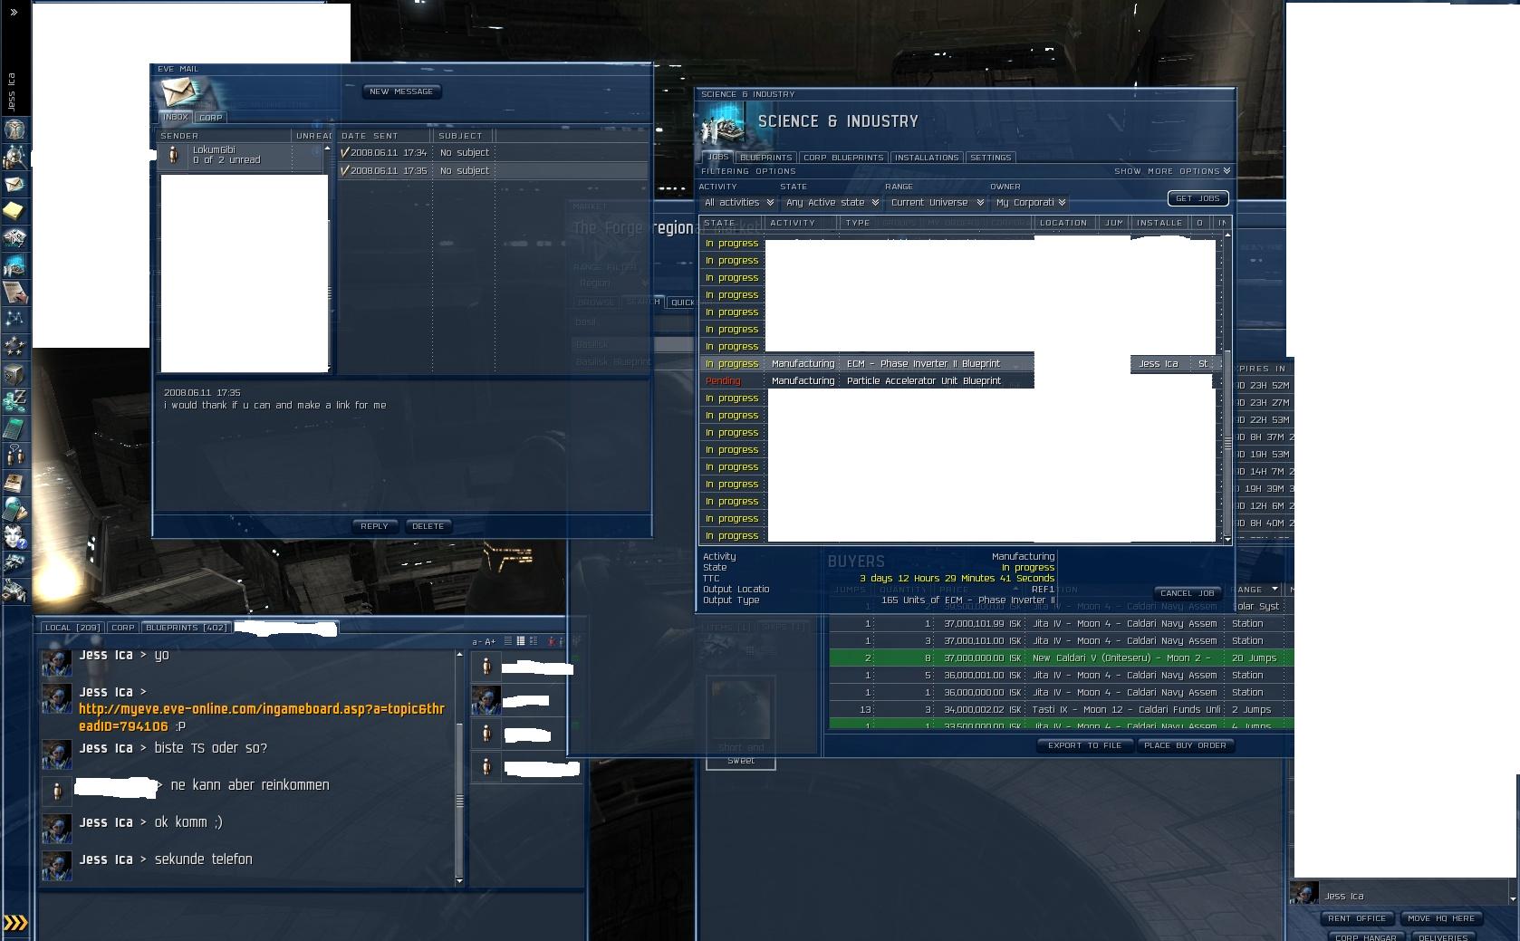
Task: Open the Activity filter dropdown 'All activities'
Action: [738, 203]
